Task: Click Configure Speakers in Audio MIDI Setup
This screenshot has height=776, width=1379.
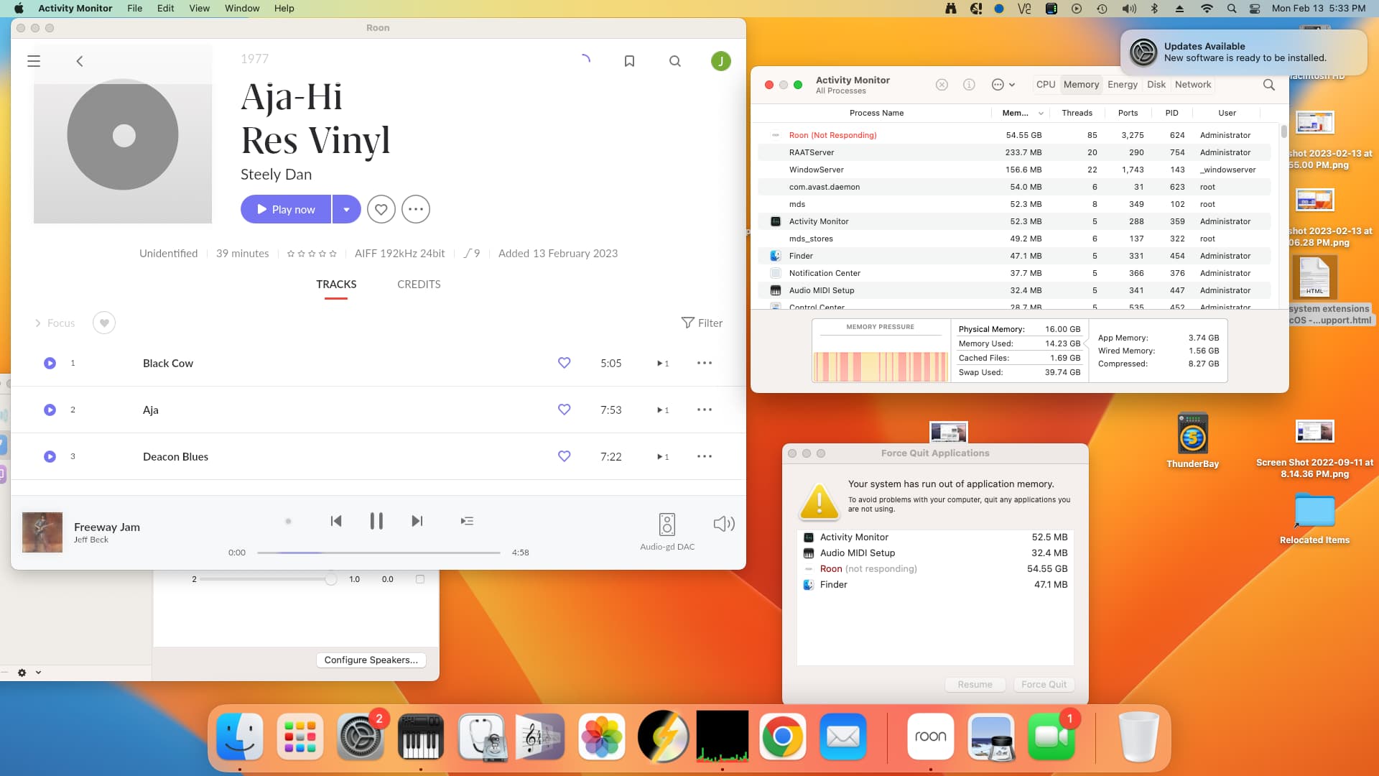Action: pyautogui.click(x=371, y=660)
